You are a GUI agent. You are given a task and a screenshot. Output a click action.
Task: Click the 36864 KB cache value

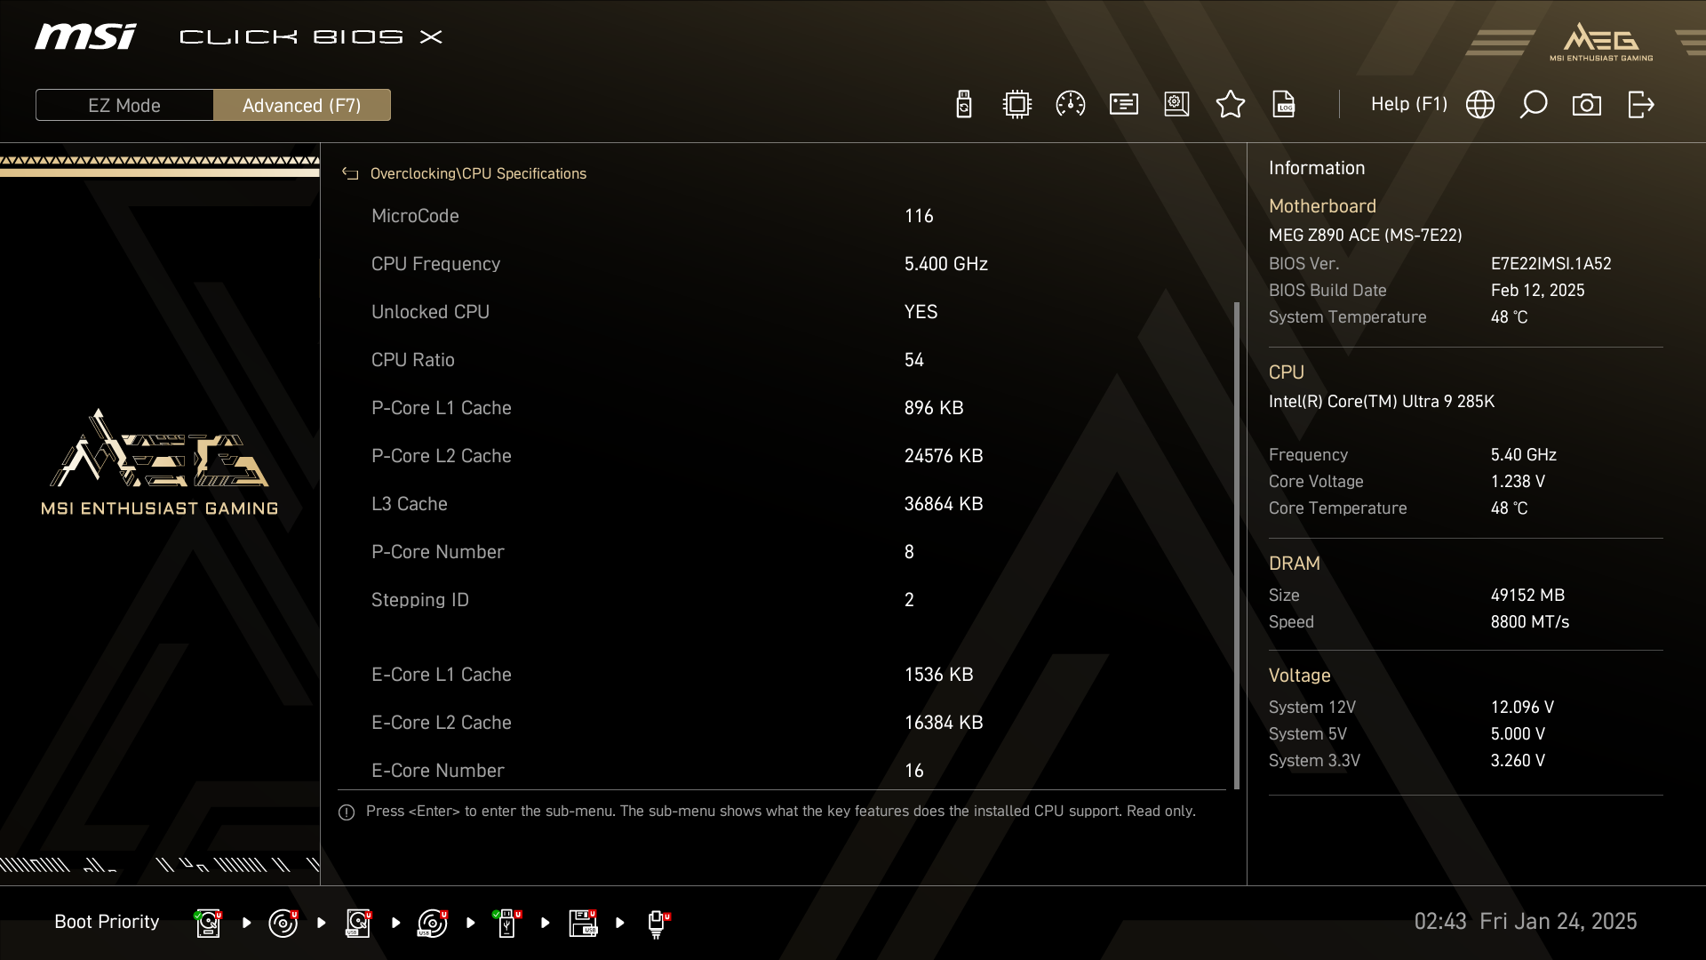tap(944, 504)
